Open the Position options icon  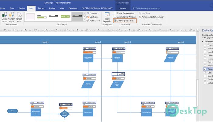coord(88,13)
